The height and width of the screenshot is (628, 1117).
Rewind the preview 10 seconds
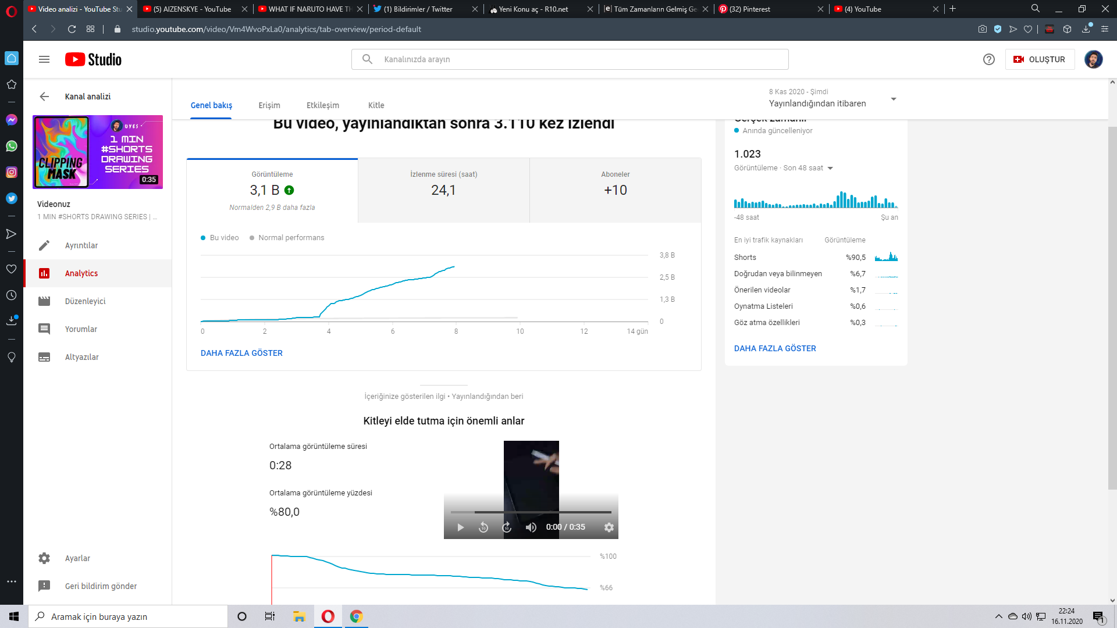[x=483, y=527]
